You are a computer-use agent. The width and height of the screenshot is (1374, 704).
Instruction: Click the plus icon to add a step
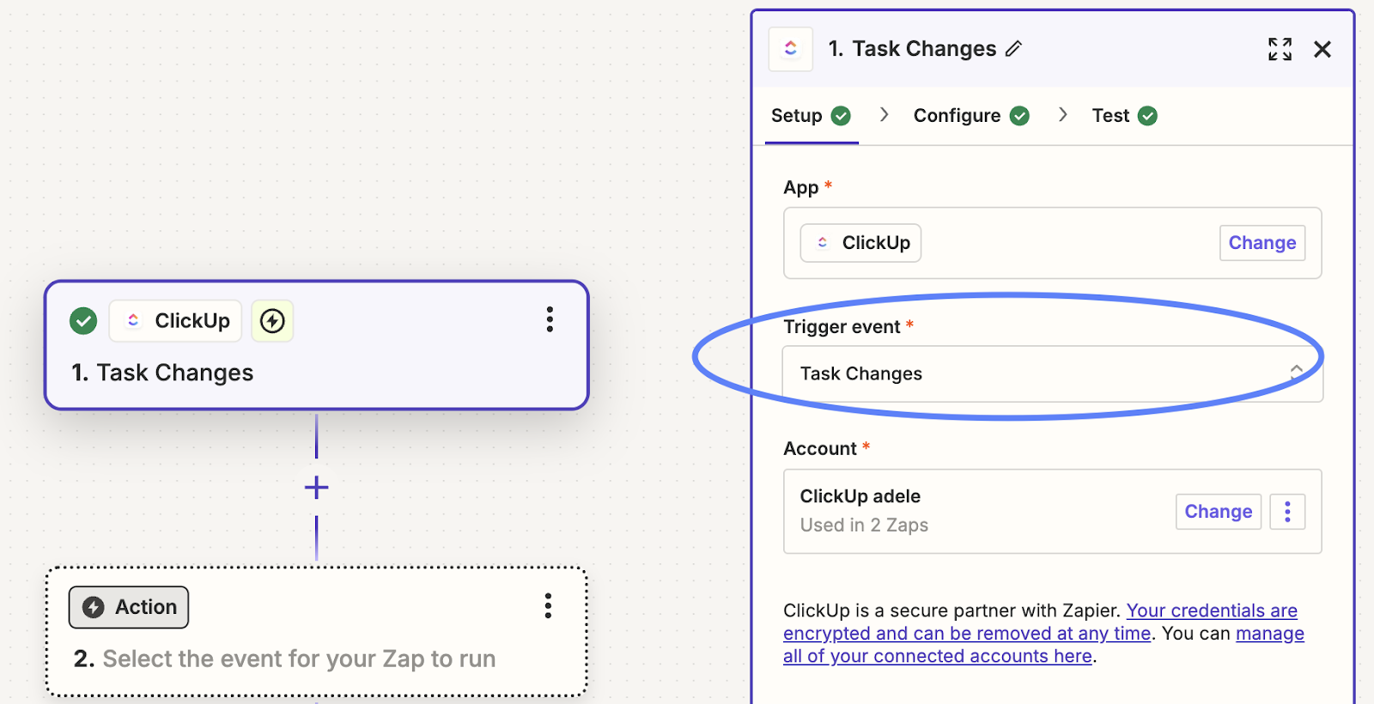316,488
